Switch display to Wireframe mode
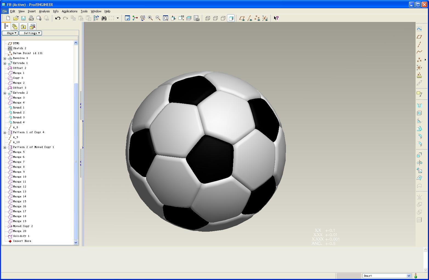429x280 pixels. pyautogui.click(x=208, y=18)
